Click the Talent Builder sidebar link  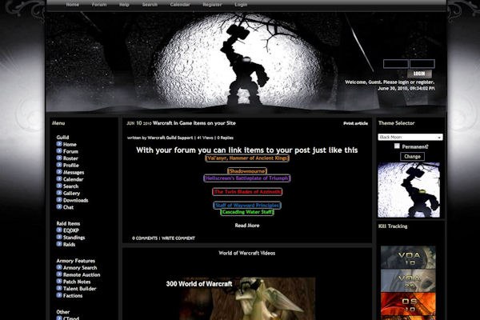[79, 289]
